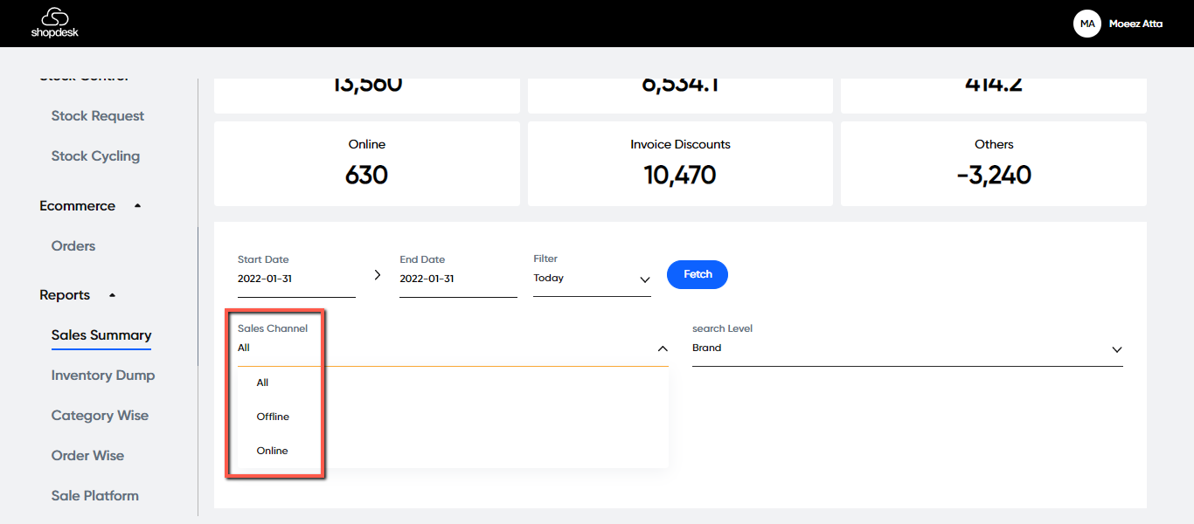
Task: Click the arrow between start and end dates
Action: pos(378,274)
